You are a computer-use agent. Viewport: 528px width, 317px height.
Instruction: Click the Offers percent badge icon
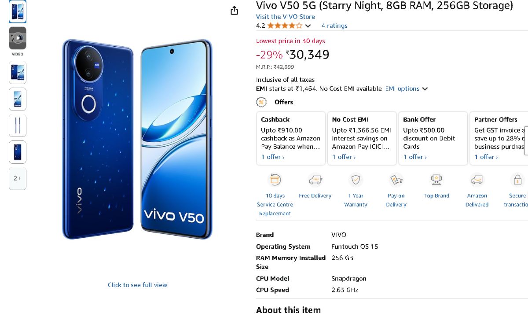tap(261, 102)
